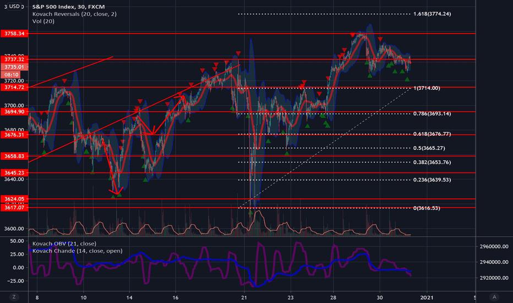The height and width of the screenshot is (303, 513).
Task: Click the 3758.34 red price label
Action: [x=14, y=34]
